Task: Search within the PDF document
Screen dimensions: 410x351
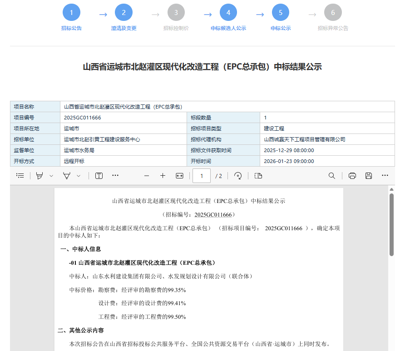Action: 331,175
